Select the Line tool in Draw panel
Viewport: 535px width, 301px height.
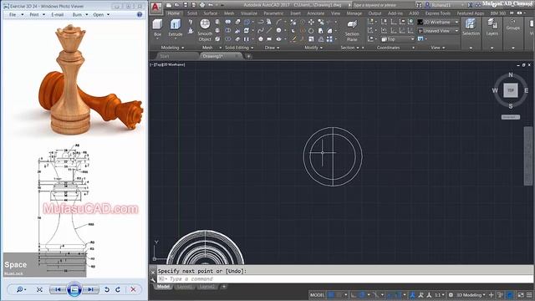(x=269, y=30)
